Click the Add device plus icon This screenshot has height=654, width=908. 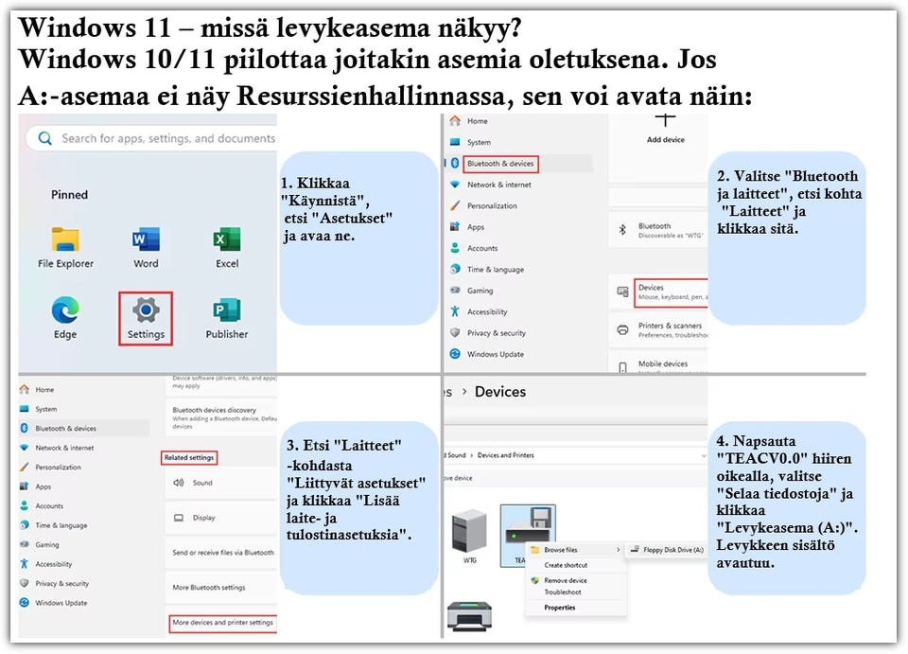tap(665, 120)
